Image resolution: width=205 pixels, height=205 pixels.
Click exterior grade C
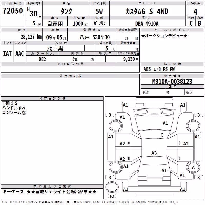191,23
